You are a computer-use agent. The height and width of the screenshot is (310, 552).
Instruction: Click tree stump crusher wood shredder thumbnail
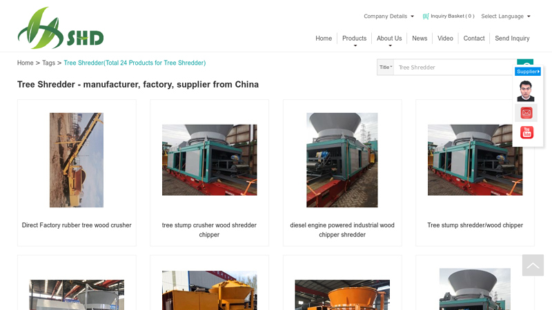[210, 160]
